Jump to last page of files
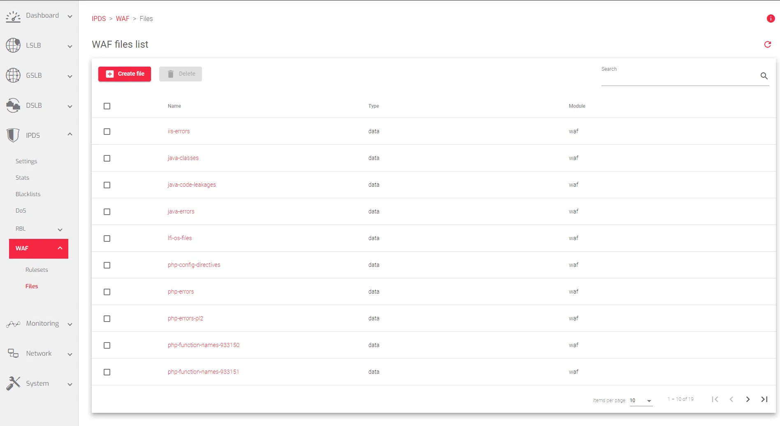Screen dimensions: 780x426 tap(764, 399)
